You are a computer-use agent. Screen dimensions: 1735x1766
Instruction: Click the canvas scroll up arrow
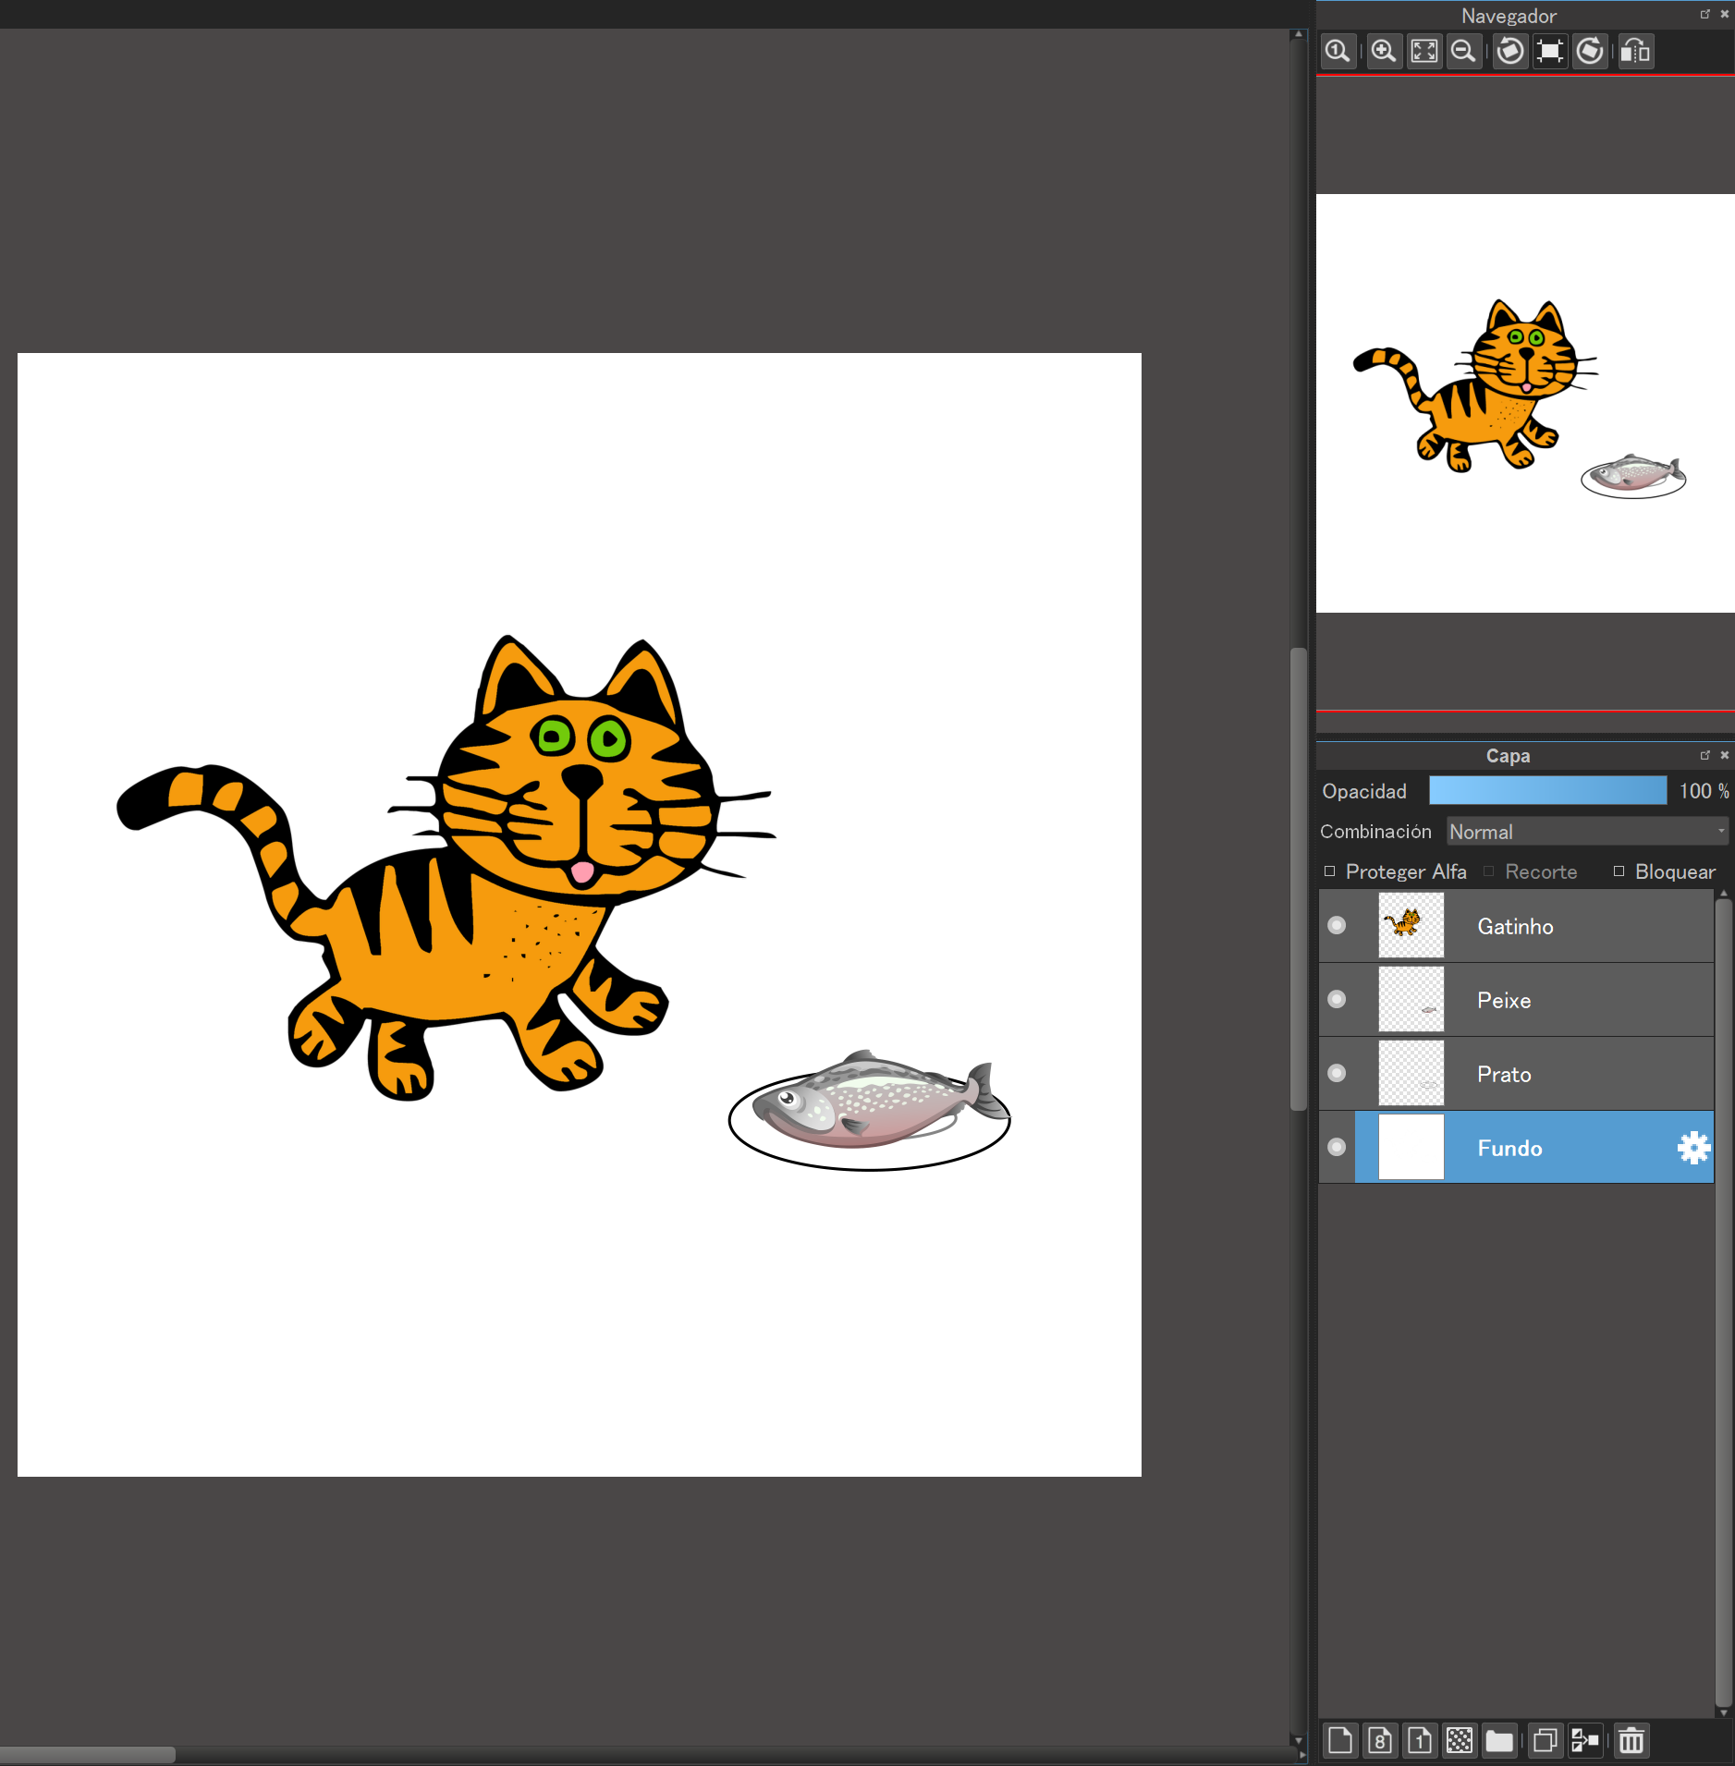(1298, 34)
